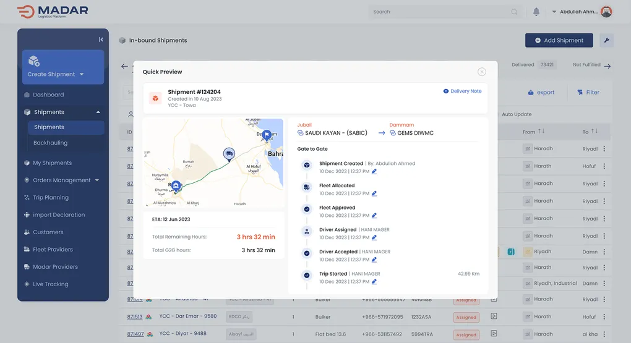Collapse the sidebar with arrow icon
This screenshot has width=631, height=343.
pyautogui.click(x=101, y=40)
